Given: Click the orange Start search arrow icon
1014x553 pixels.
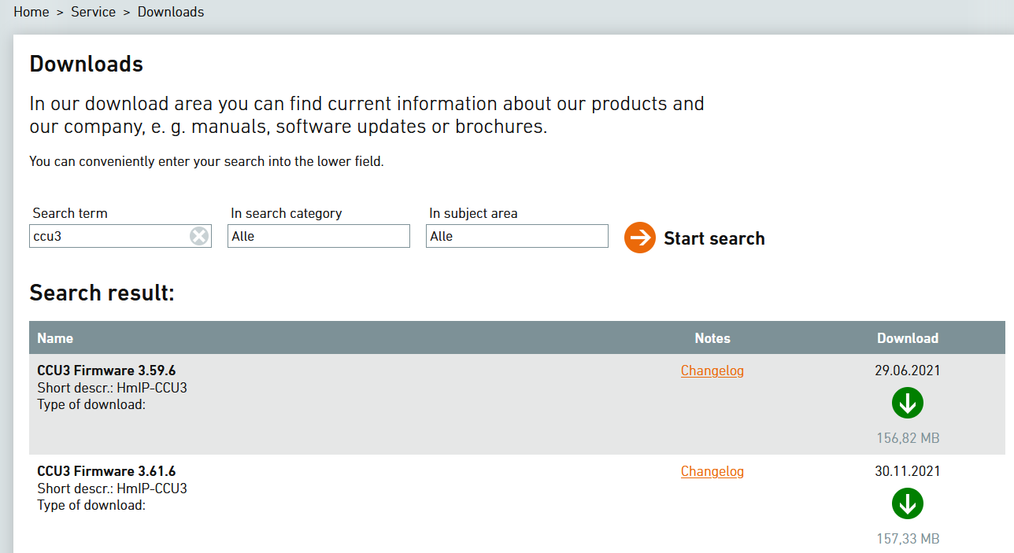Looking at the screenshot, I should coord(640,238).
